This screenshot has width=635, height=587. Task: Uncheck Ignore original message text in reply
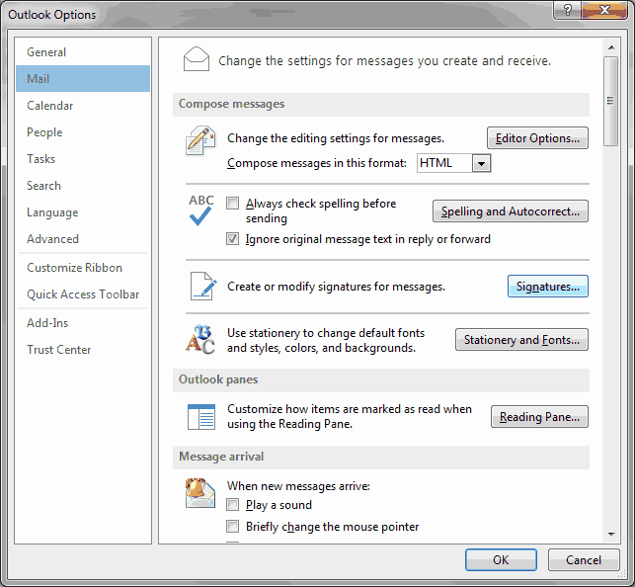pyautogui.click(x=232, y=239)
